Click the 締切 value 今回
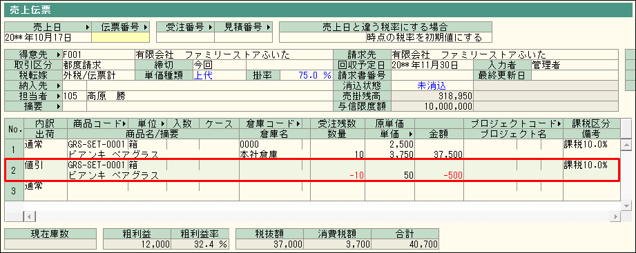Screen dimensions: 636x253 tap(220, 65)
